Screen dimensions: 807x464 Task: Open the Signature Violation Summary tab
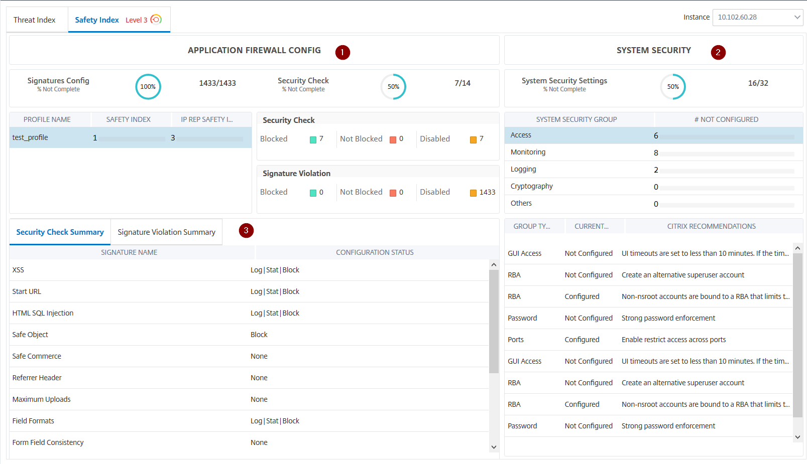point(166,232)
